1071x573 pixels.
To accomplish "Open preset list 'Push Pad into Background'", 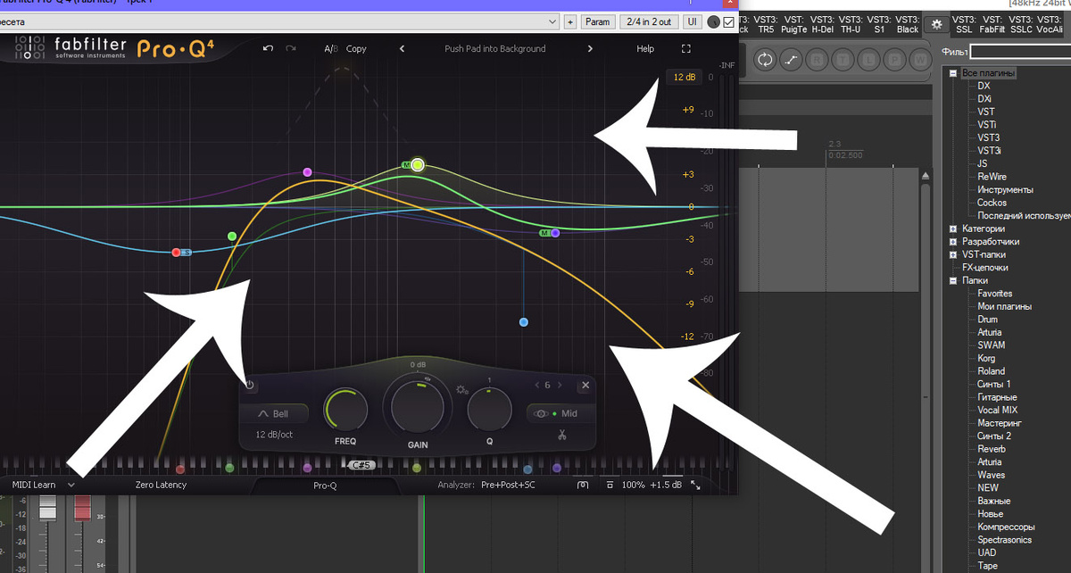I will (495, 49).
